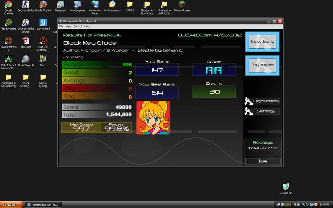Click the New Song button
333x208 pixels.
(262, 42)
